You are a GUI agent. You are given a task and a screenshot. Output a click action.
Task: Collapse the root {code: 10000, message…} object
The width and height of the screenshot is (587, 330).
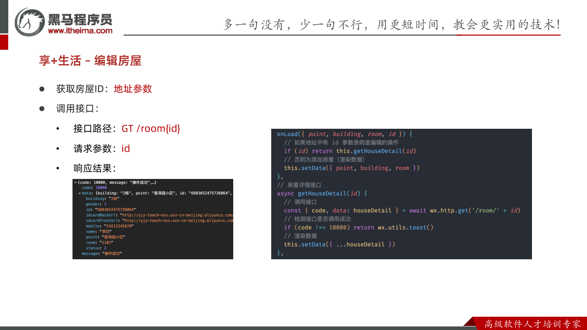pyautogui.click(x=75, y=182)
